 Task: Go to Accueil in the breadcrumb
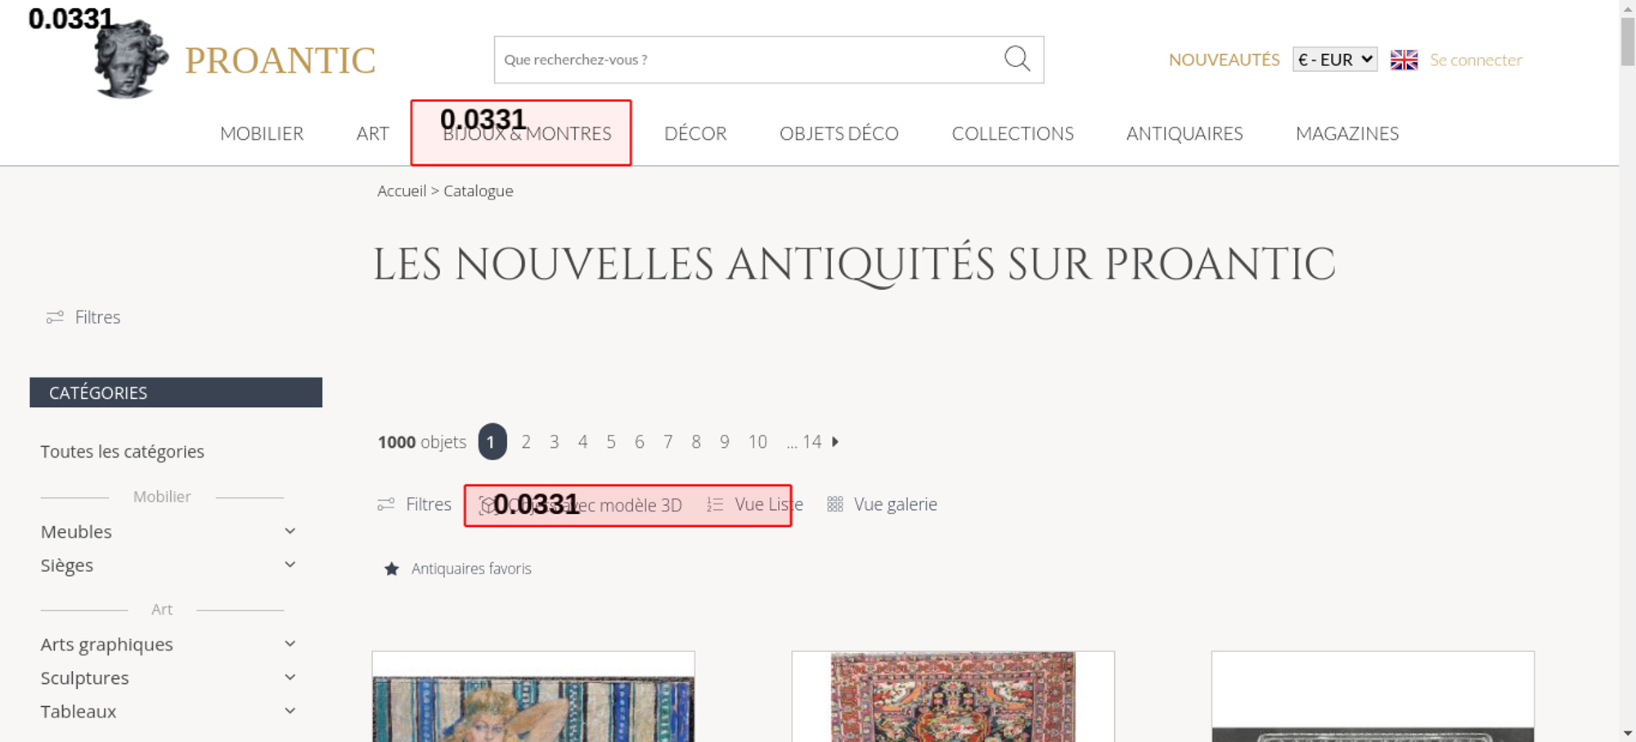pyautogui.click(x=402, y=190)
